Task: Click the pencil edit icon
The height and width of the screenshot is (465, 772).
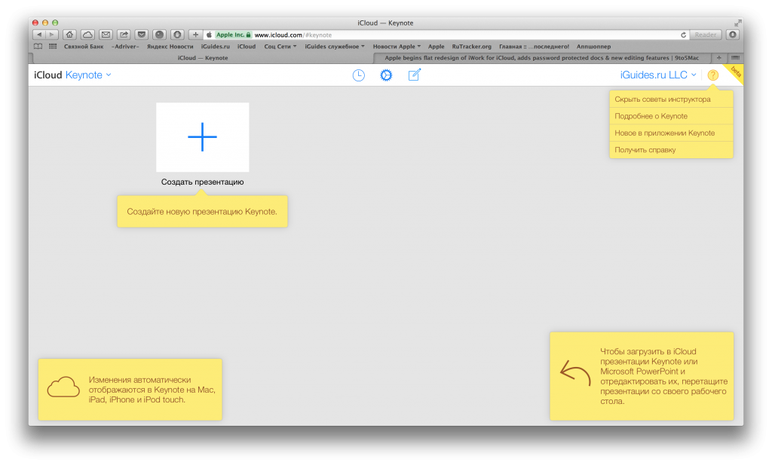Action: pos(414,75)
